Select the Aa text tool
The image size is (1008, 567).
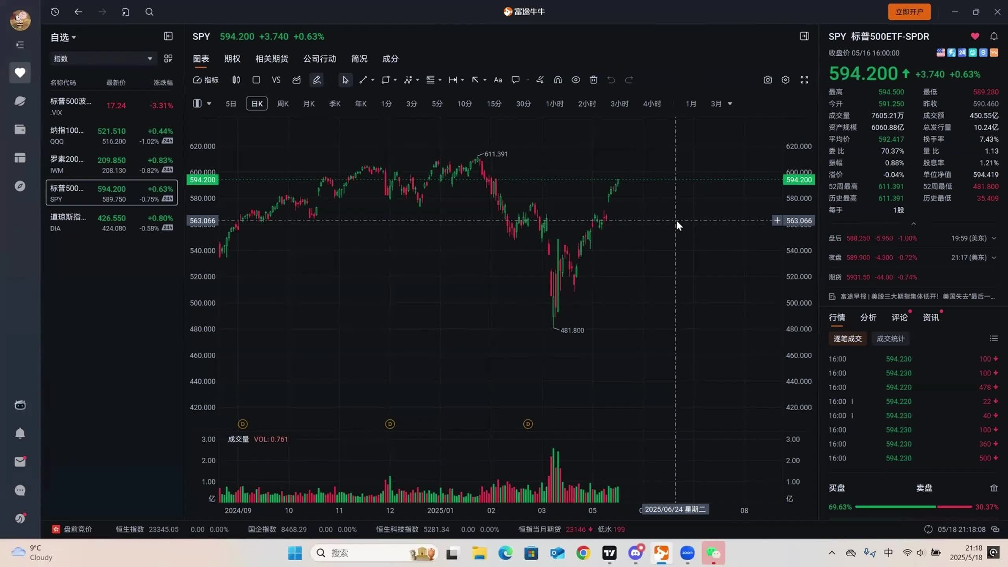(x=498, y=80)
